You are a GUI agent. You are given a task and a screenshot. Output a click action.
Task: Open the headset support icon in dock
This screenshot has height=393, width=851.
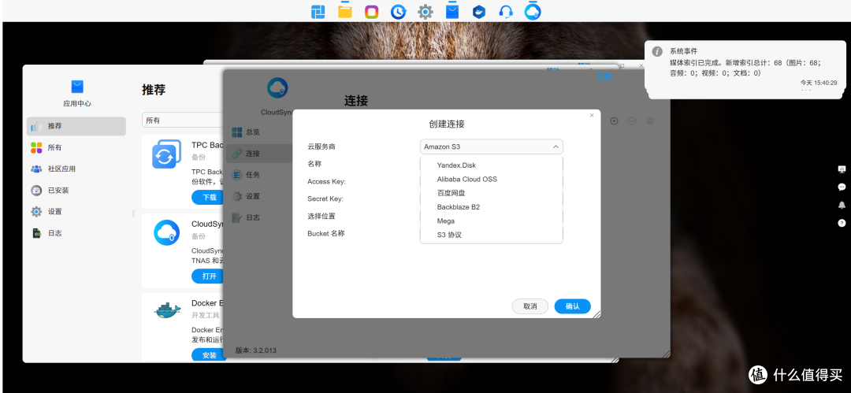[x=506, y=11]
